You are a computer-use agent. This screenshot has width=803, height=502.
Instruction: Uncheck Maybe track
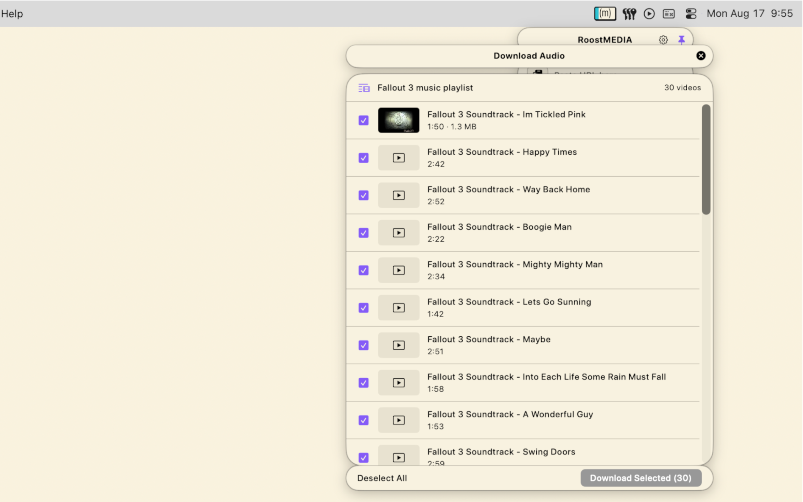coord(363,345)
